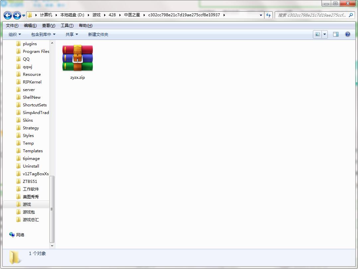Select the ZTBS51 folder in the tree
Screen dimensions: 358x269
(x=27, y=182)
